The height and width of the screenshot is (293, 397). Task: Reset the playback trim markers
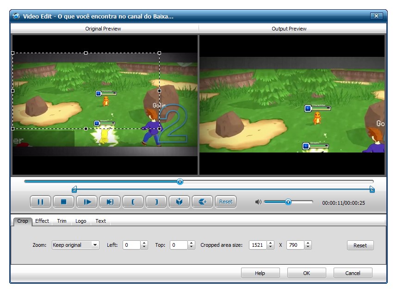[226, 202]
